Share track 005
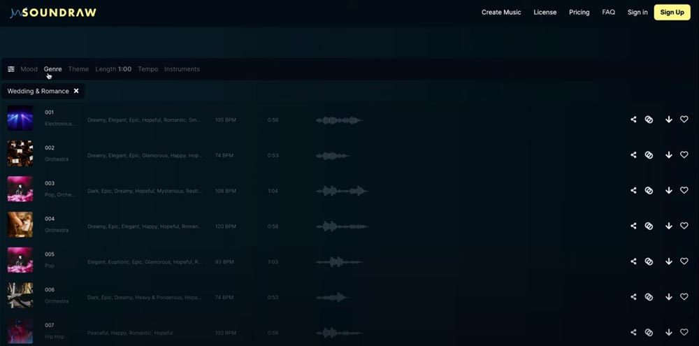 tap(633, 261)
